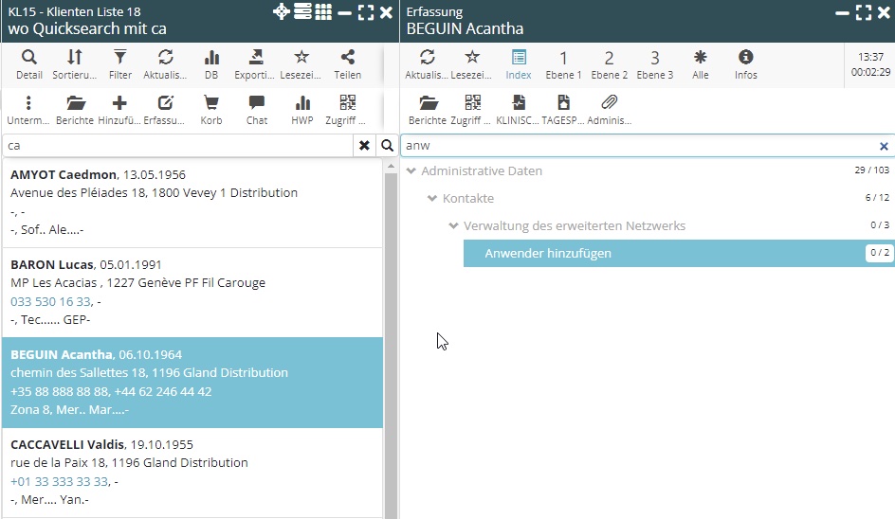Click the client list vertical scrollbar
This screenshot has height=519, width=895.
pyautogui.click(x=390, y=341)
